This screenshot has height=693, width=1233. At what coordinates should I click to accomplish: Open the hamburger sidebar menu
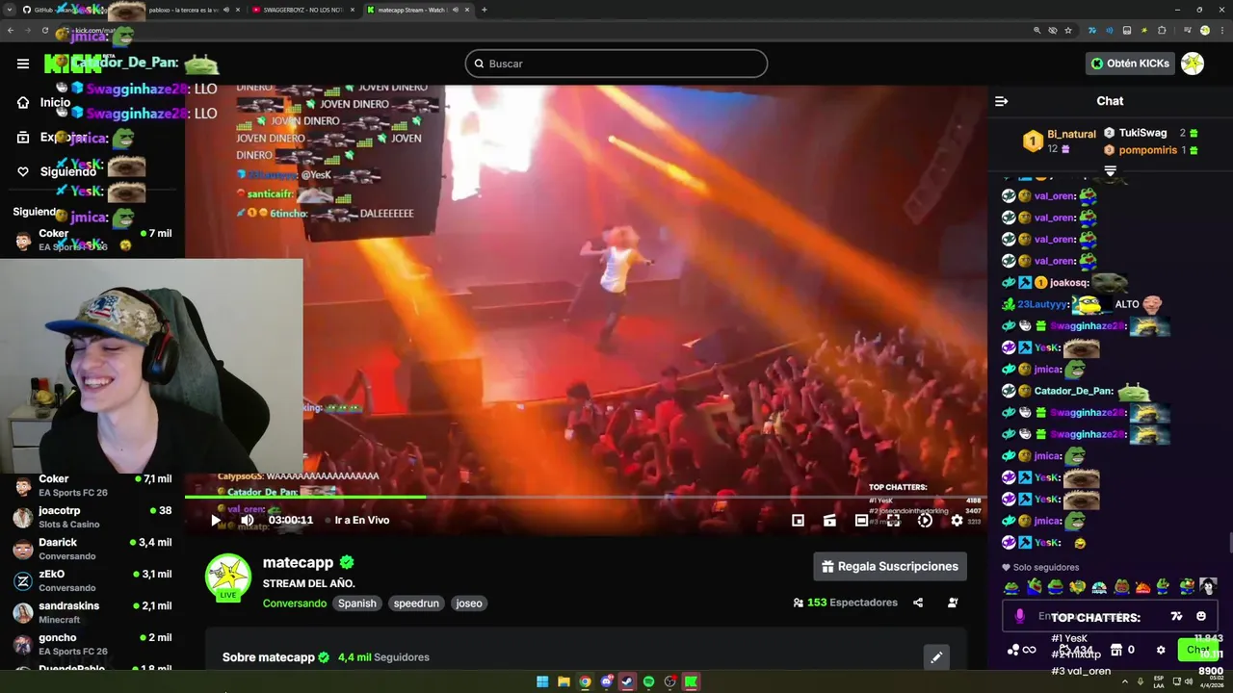23,64
